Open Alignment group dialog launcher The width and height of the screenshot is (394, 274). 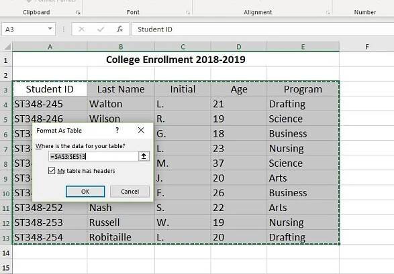tap(328, 13)
